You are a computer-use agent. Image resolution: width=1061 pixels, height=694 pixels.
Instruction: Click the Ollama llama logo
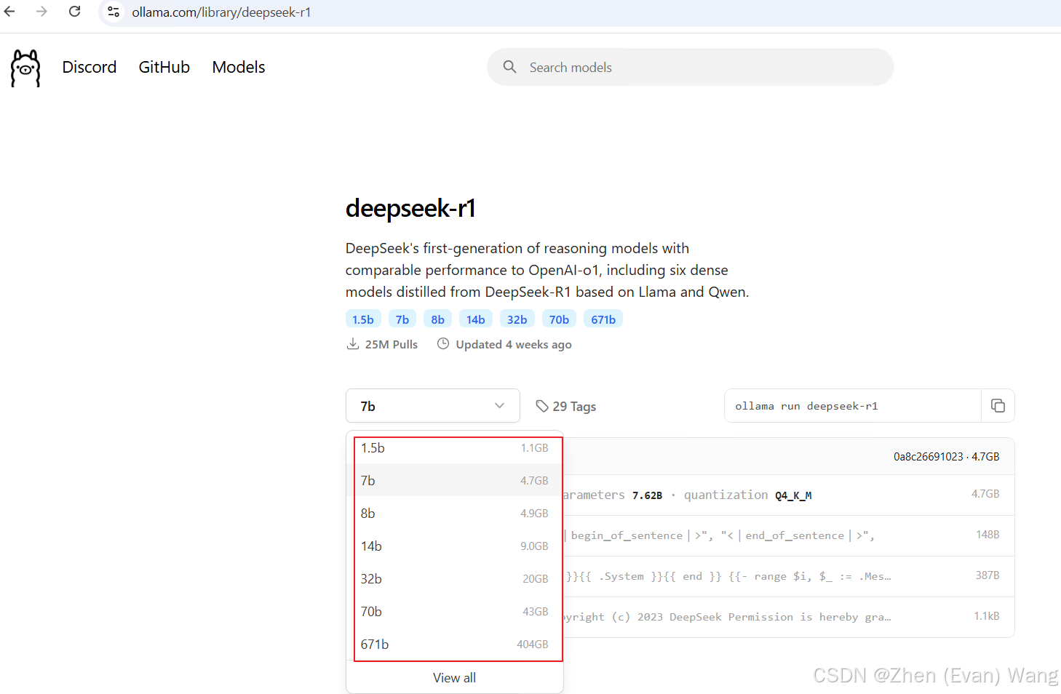point(25,68)
